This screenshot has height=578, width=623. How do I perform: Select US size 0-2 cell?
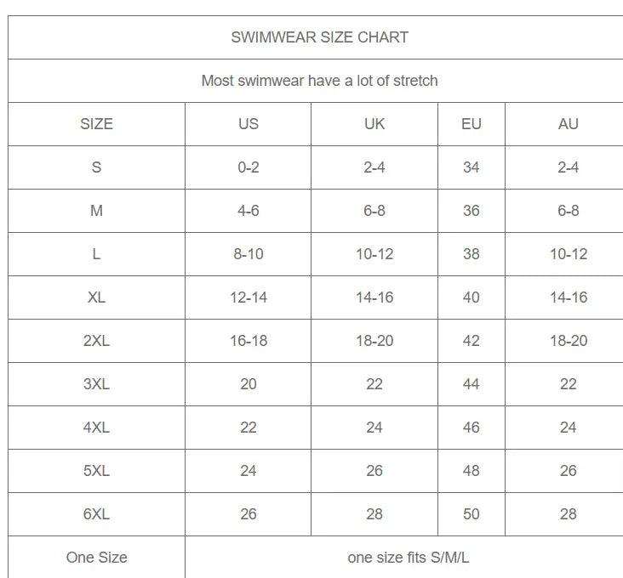(248, 167)
